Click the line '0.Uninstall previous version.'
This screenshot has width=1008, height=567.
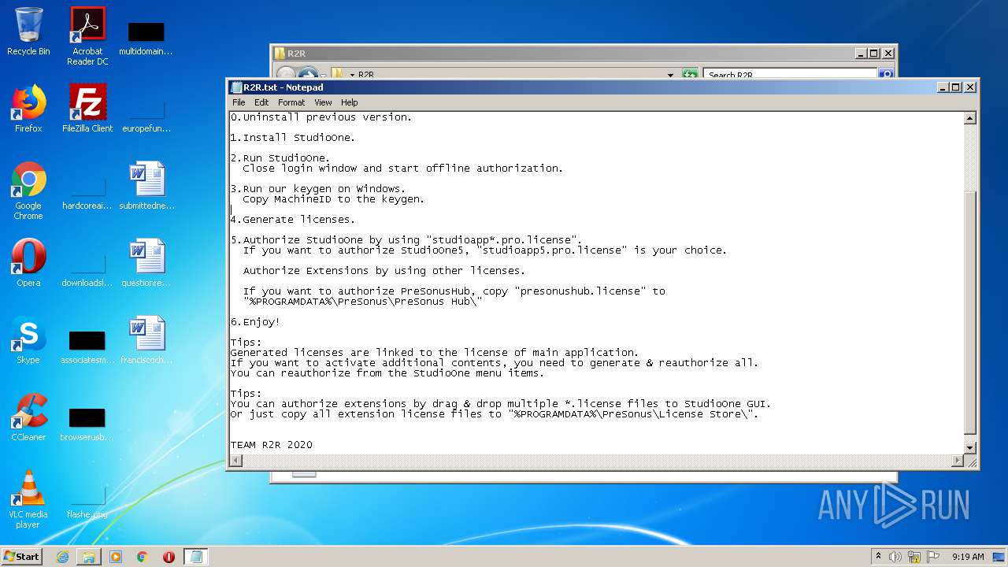[321, 117]
